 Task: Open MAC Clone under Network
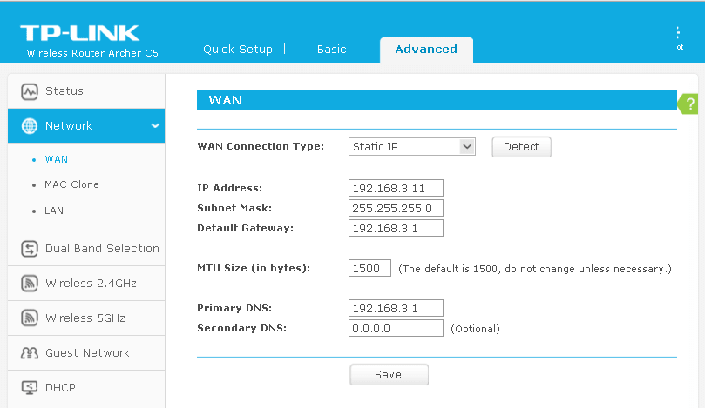[71, 184]
